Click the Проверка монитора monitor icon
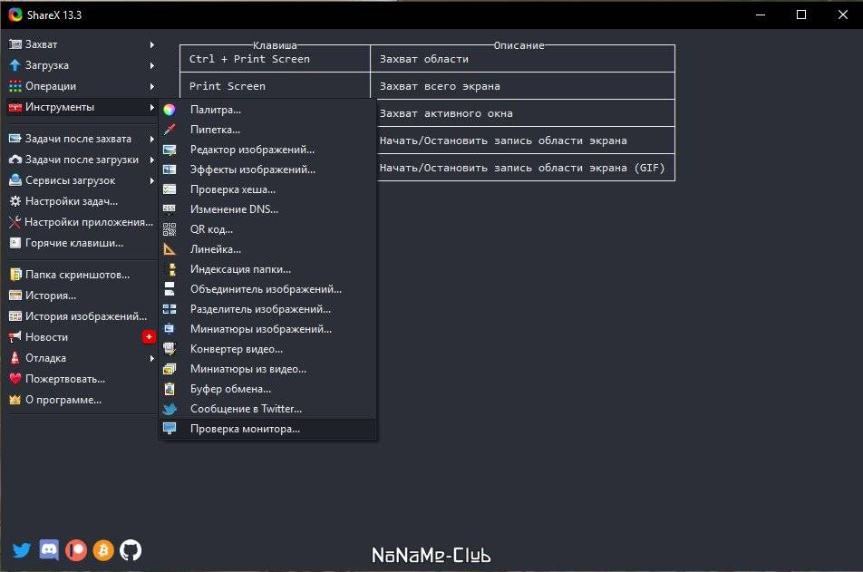Screen dimensions: 863x572 [x=170, y=428]
